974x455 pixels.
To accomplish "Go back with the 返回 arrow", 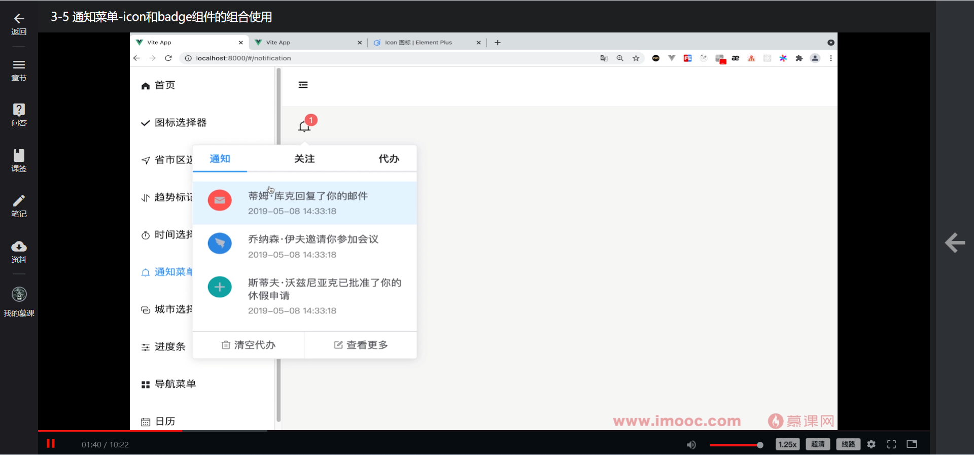I will click(x=19, y=24).
